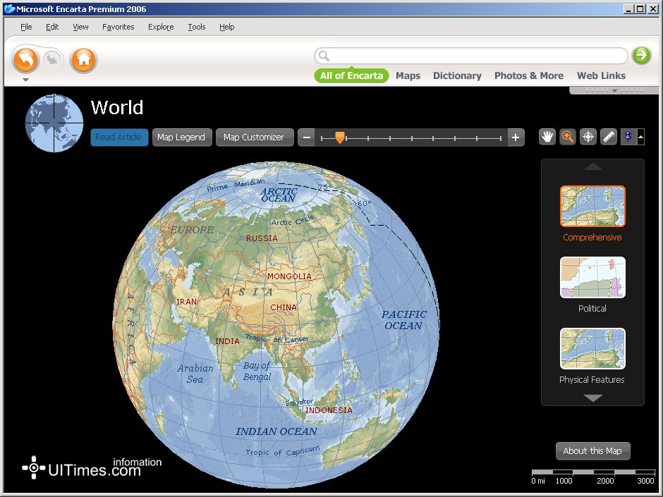Open the Photos & More tab

(529, 75)
